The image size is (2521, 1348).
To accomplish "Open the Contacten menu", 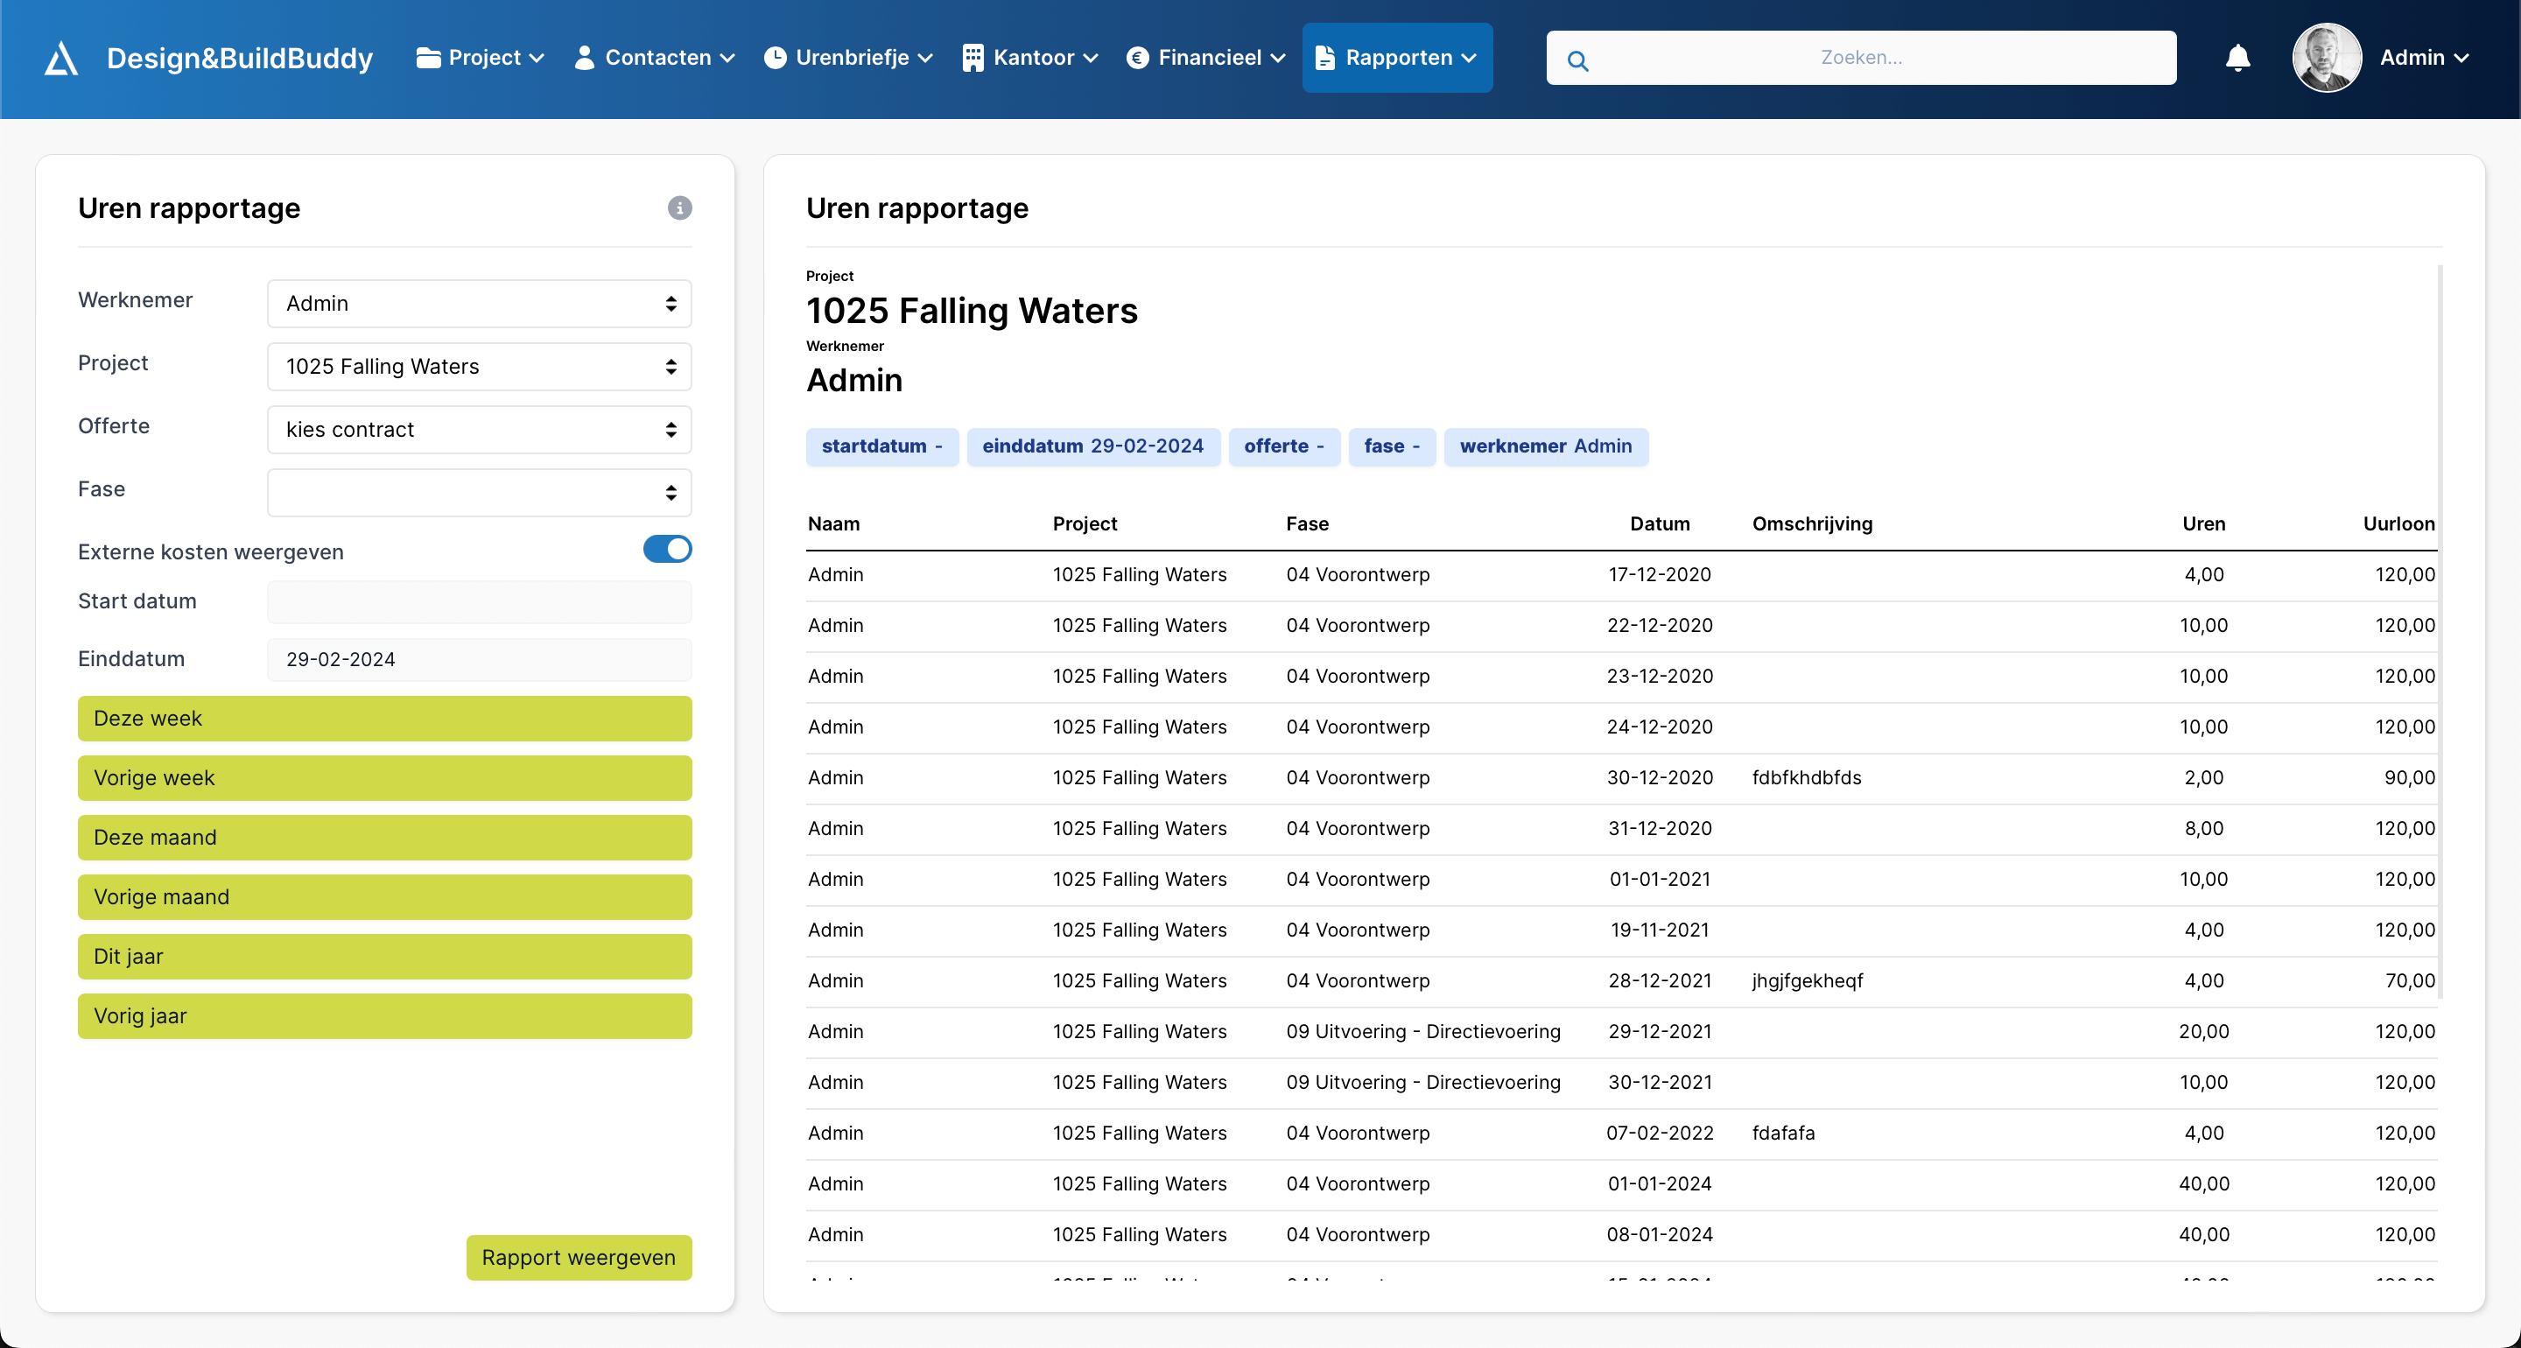I will [x=655, y=58].
